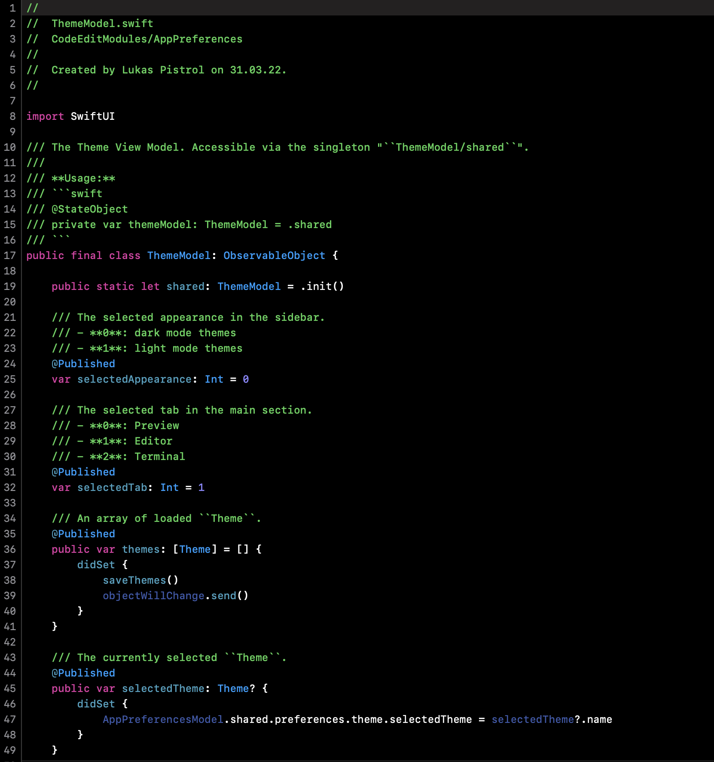Click objectWillChange.send() on line 39
714x762 pixels.
point(175,596)
